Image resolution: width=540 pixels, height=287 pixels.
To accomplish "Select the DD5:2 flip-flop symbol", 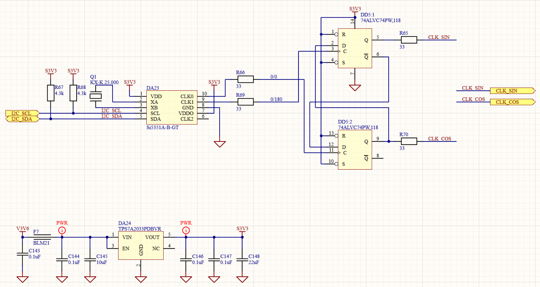I will point(355,150).
